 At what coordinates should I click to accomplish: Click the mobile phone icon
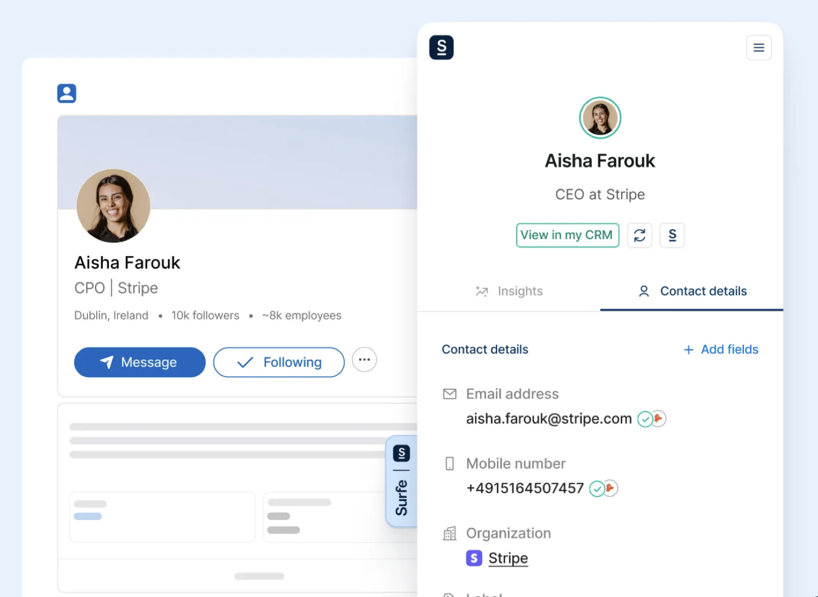449,463
